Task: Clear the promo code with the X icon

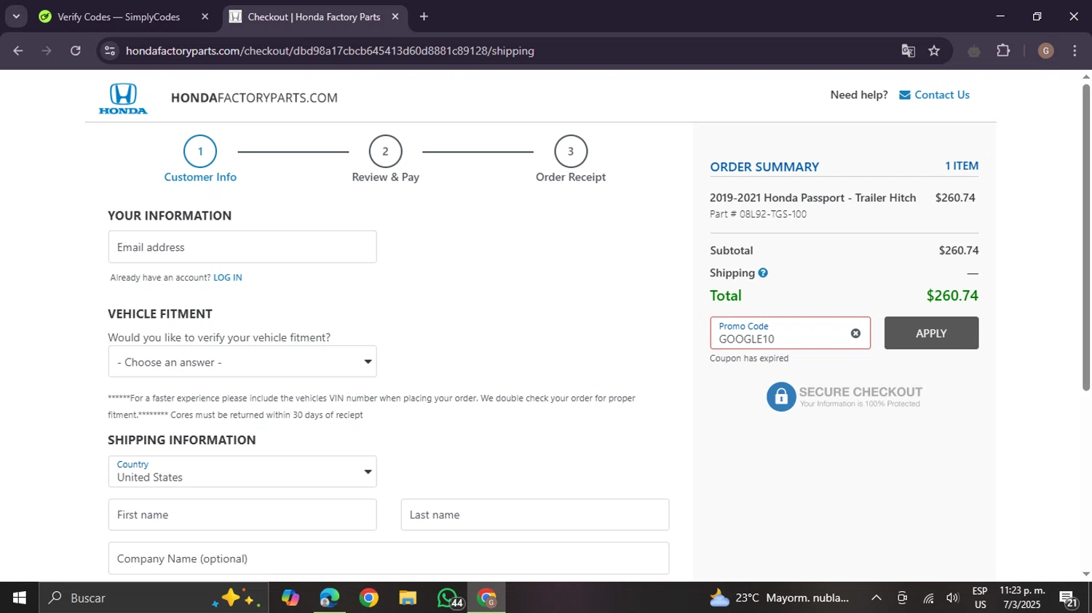Action: [855, 333]
